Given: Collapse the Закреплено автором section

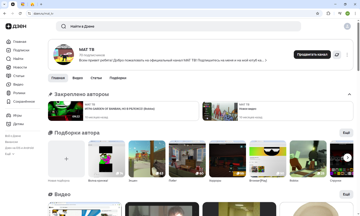Looking at the screenshot, I should pos(349,94).
